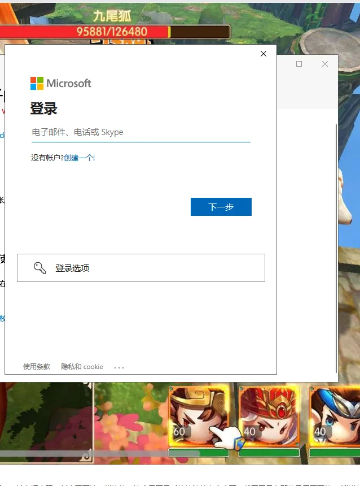Click the Microsoft logo
Image resolution: width=360 pixels, height=486 pixels.
tap(61, 84)
